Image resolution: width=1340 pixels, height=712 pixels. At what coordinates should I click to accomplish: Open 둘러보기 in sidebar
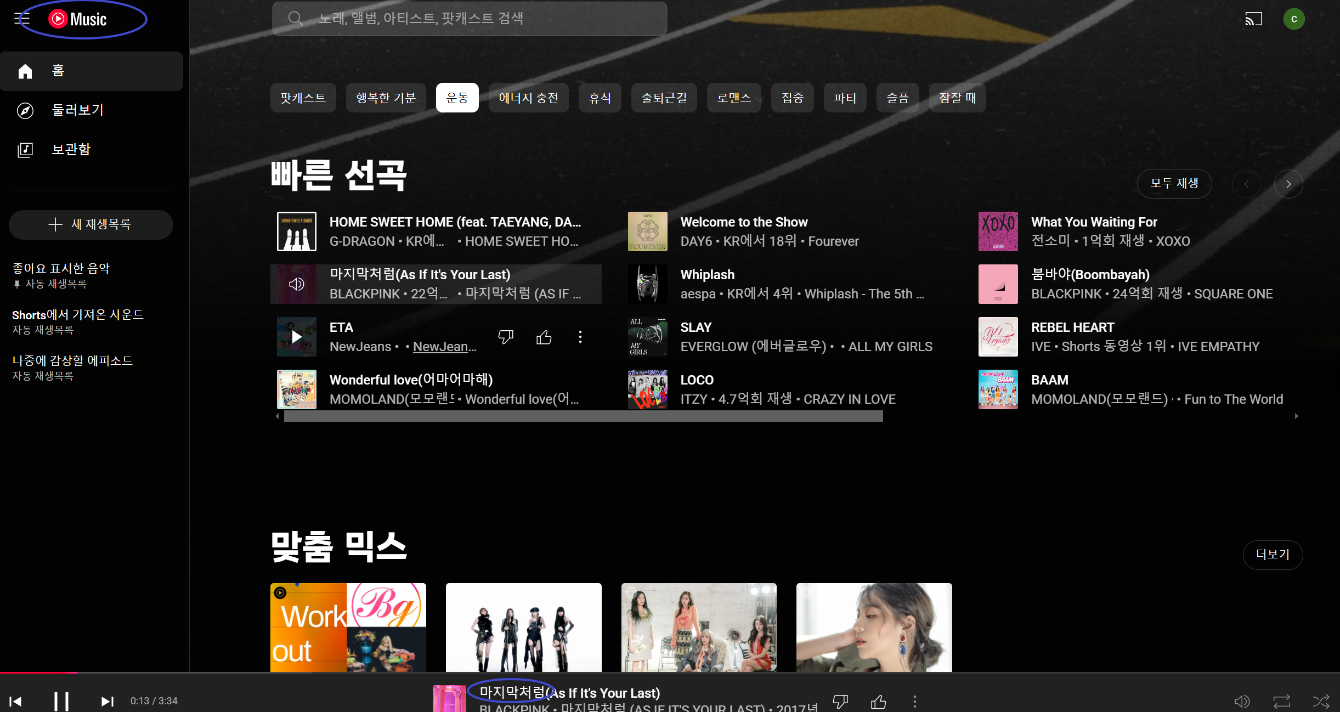[92, 110]
